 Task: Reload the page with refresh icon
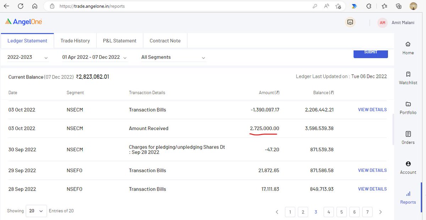pos(21,6)
